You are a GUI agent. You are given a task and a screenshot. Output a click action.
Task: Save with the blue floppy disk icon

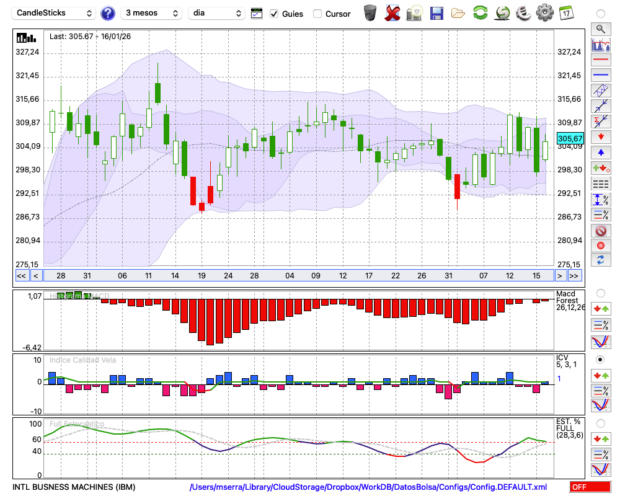(436, 13)
